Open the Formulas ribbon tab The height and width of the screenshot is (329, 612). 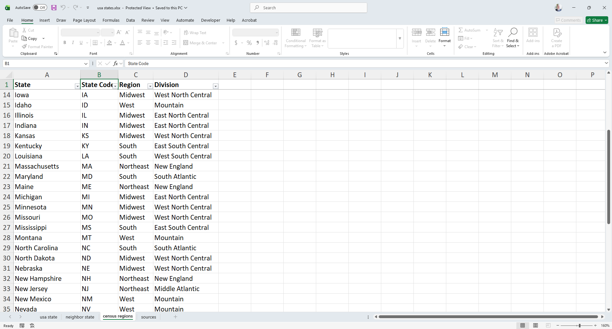[x=111, y=20]
